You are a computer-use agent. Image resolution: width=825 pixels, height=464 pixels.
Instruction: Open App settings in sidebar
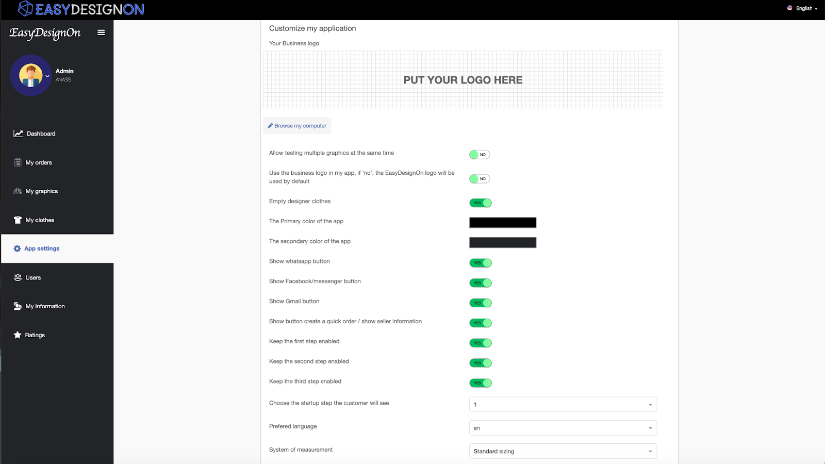(x=42, y=248)
